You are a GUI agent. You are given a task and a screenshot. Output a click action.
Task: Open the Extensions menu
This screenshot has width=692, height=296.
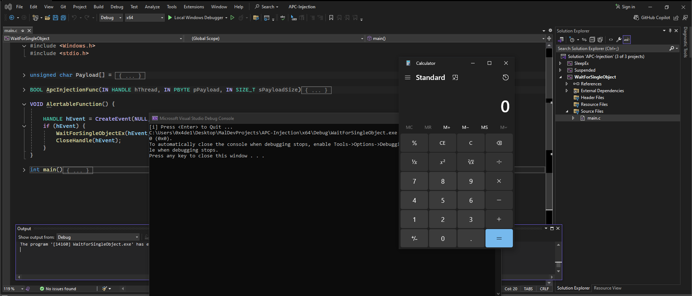pyautogui.click(x=194, y=7)
